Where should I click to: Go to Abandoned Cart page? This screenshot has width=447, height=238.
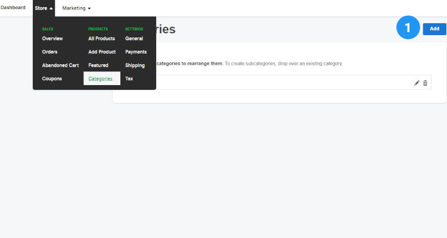[x=60, y=65]
